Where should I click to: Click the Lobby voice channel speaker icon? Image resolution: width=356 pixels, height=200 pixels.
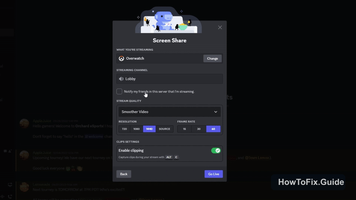pyautogui.click(x=121, y=79)
